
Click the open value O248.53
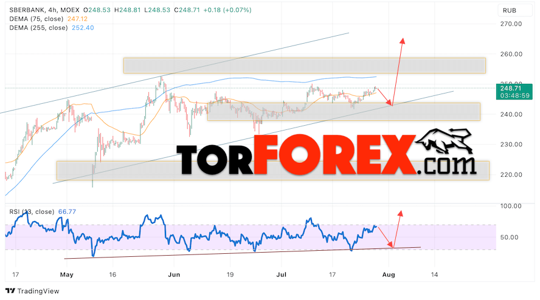[x=97, y=10]
